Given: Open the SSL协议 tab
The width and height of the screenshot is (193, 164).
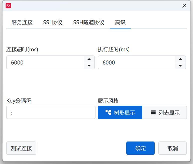Looking at the screenshot, I should (53, 22).
